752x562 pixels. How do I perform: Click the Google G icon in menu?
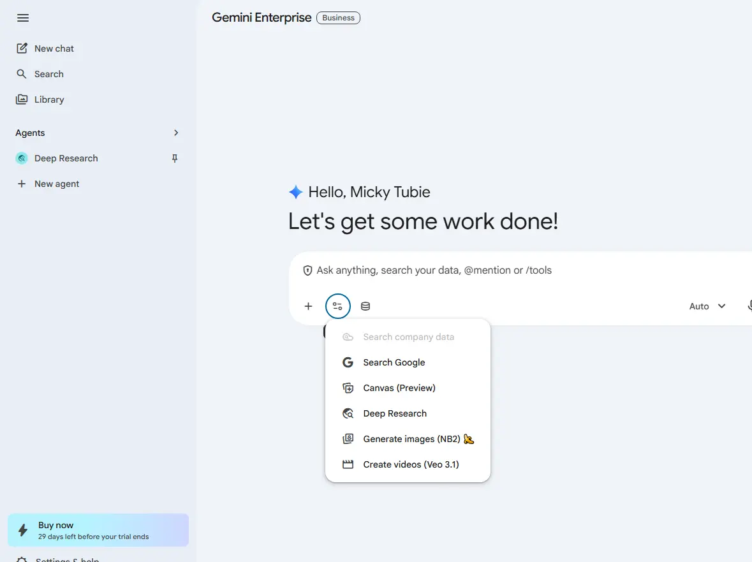348,362
